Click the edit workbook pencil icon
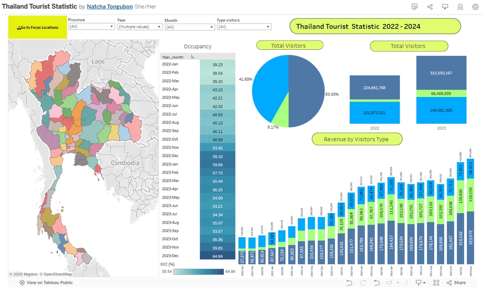This screenshot has width=483, height=292. pyautogui.click(x=414, y=7)
